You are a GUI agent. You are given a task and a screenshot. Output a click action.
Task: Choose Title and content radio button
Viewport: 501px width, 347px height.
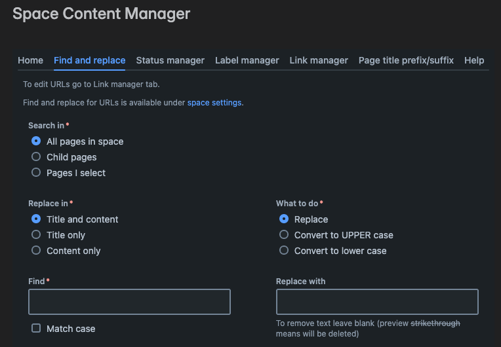36,219
